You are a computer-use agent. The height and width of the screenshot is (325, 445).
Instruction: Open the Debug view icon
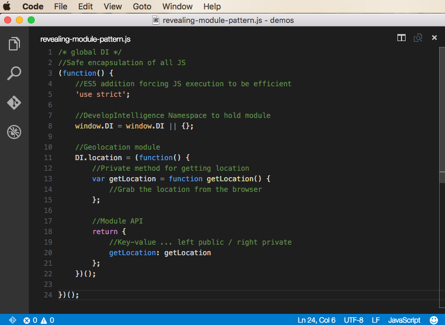pos(14,132)
